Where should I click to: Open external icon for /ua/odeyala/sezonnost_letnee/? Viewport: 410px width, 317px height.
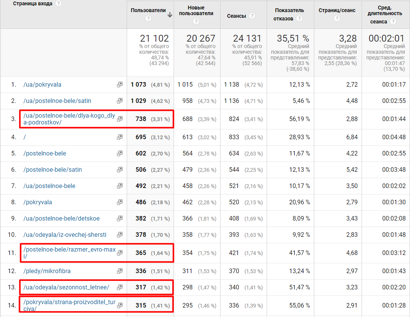click(120, 287)
